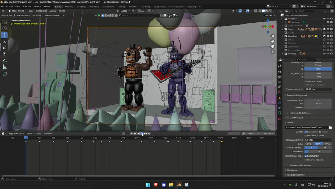The image size is (335, 189).
Task: Open the Agregar menu in viewport header
Action: pos(53,11)
